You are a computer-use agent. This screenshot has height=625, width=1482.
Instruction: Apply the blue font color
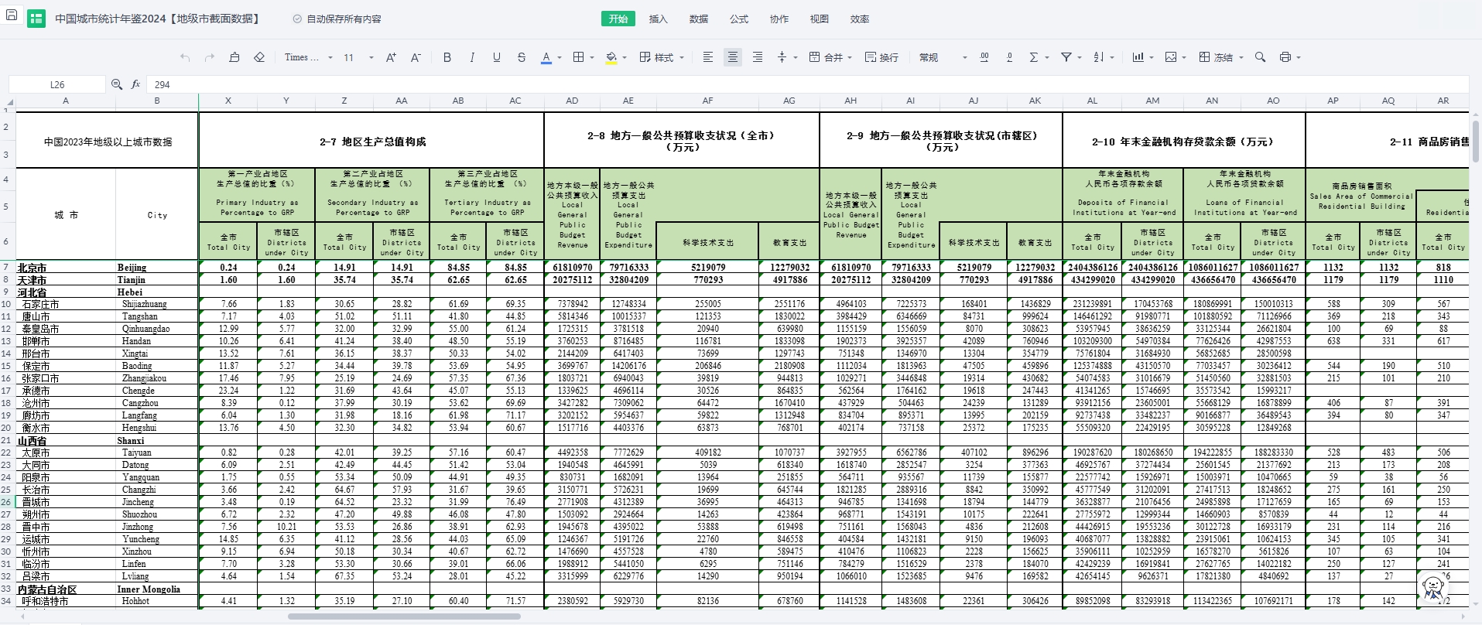[x=546, y=57]
